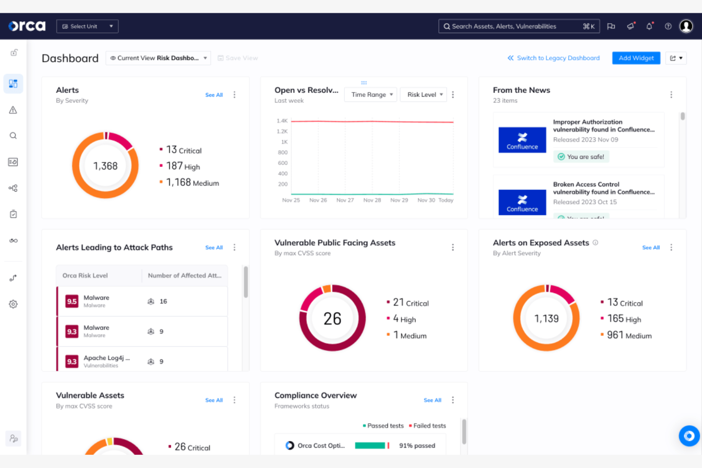Viewport: 702px width, 468px height.
Task: Expand the Time Range dropdown
Action: [370, 94]
